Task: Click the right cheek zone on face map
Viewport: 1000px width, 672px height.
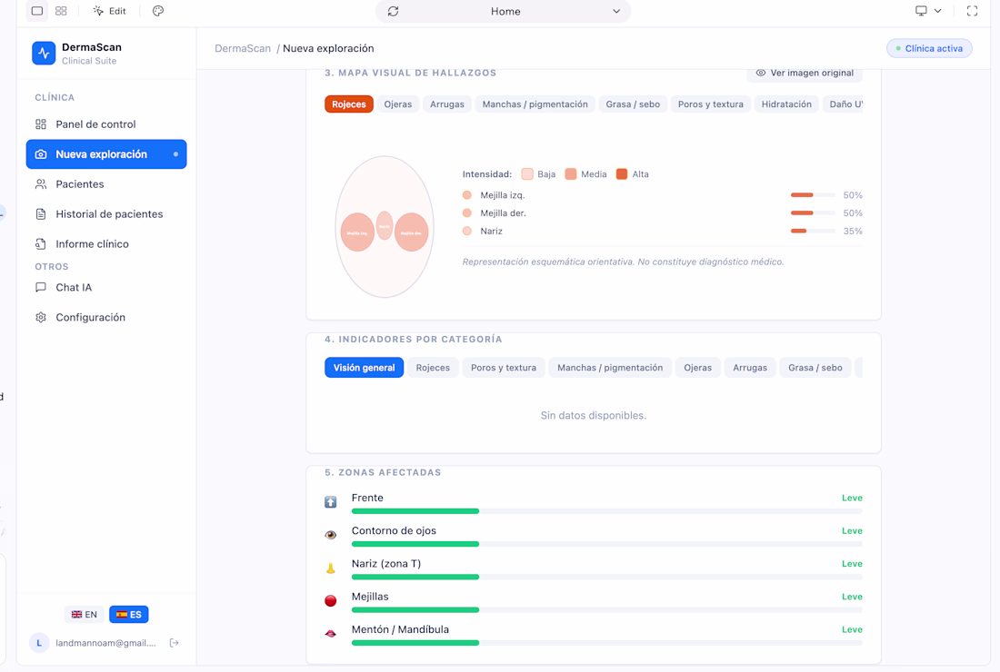Action: 411,232
